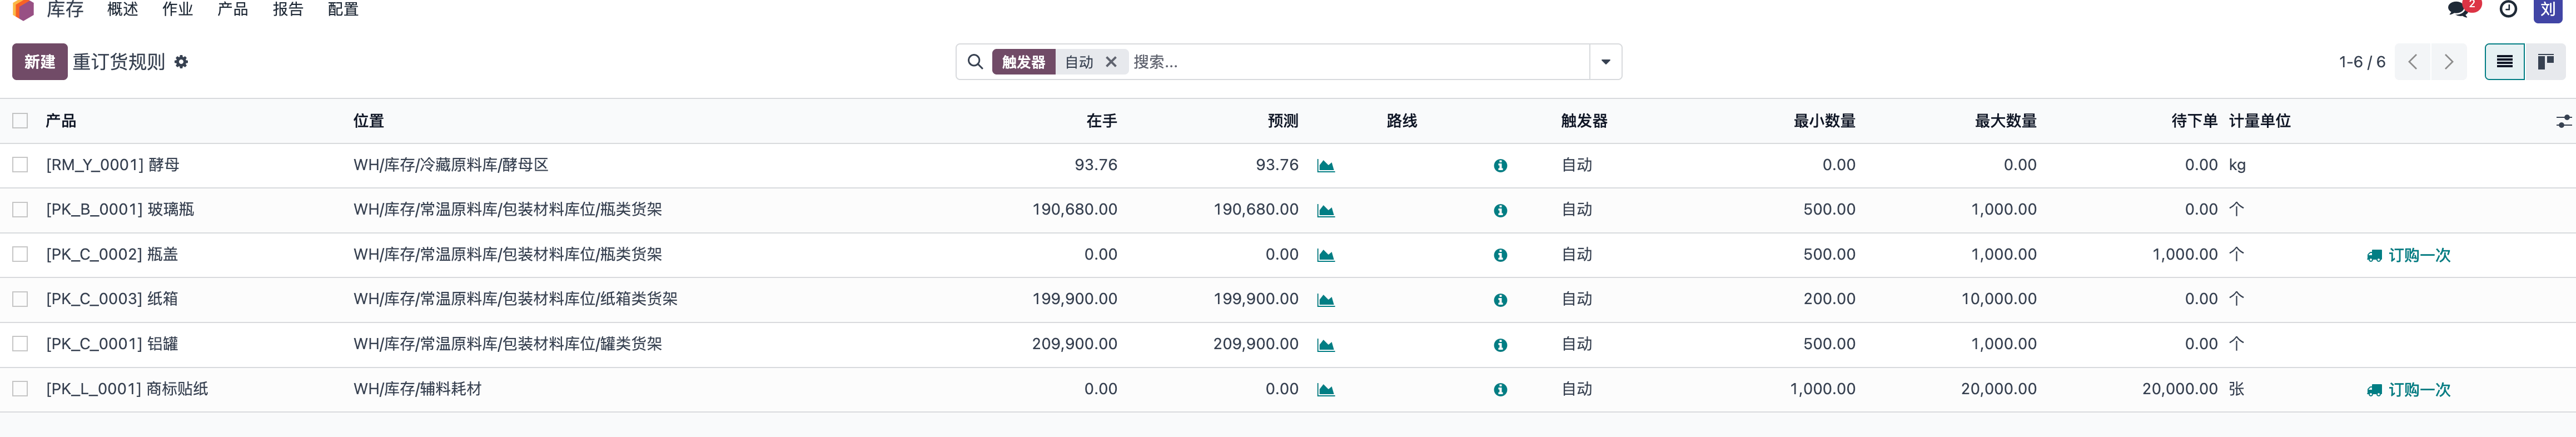This screenshot has width=2576, height=437.
Task: Switch to list view
Action: (2504, 62)
